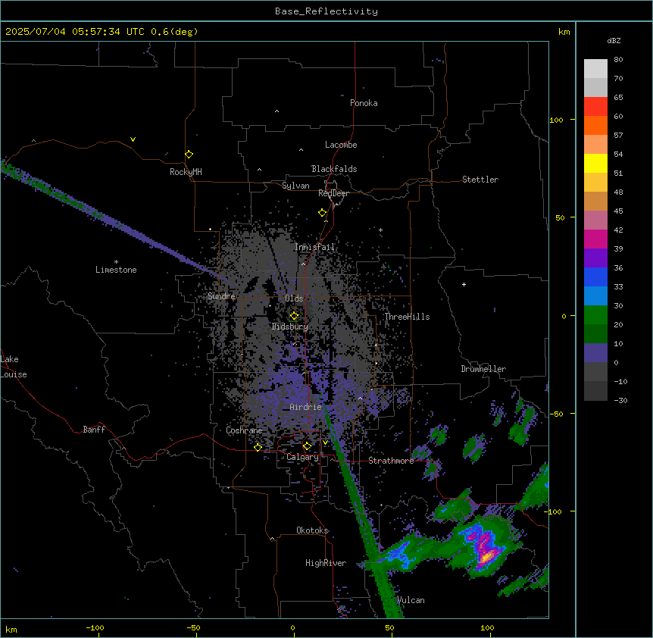Click the yellow diamond marker south of RedDeer
Viewport: 653px width, 638px height.
(323, 213)
